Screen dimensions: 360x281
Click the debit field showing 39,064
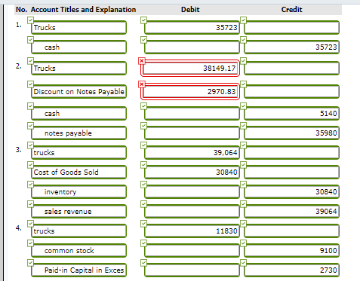pyautogui.click(x=192, y=152)
